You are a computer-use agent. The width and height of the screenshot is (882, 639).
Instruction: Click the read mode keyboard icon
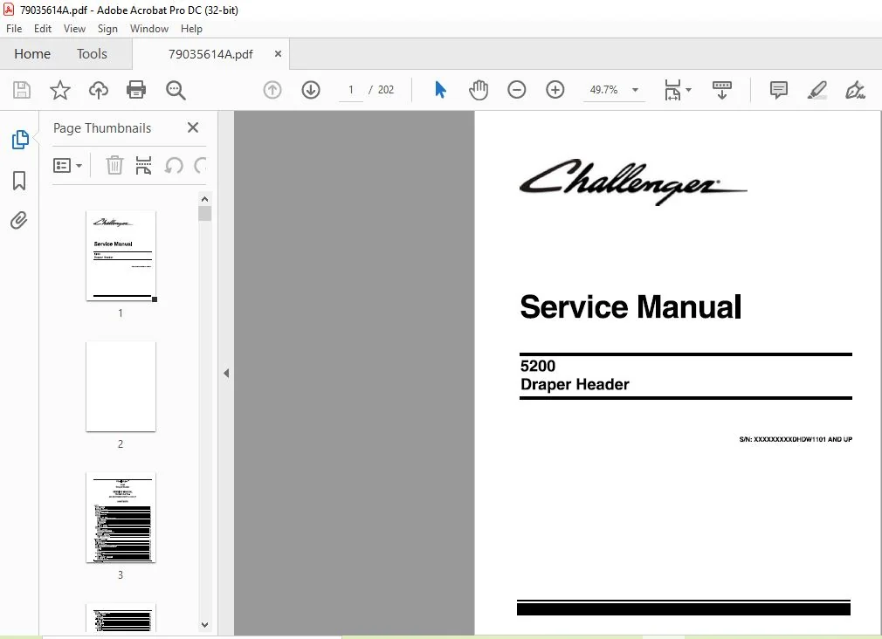[721, 90]
